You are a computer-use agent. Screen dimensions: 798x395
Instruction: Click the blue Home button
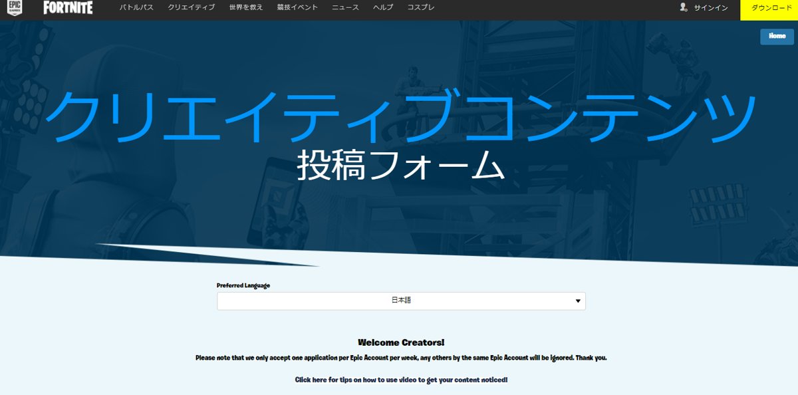tap(777, 37)
